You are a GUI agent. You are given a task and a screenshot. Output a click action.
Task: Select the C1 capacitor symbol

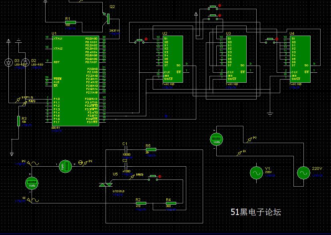coord(125,150)
